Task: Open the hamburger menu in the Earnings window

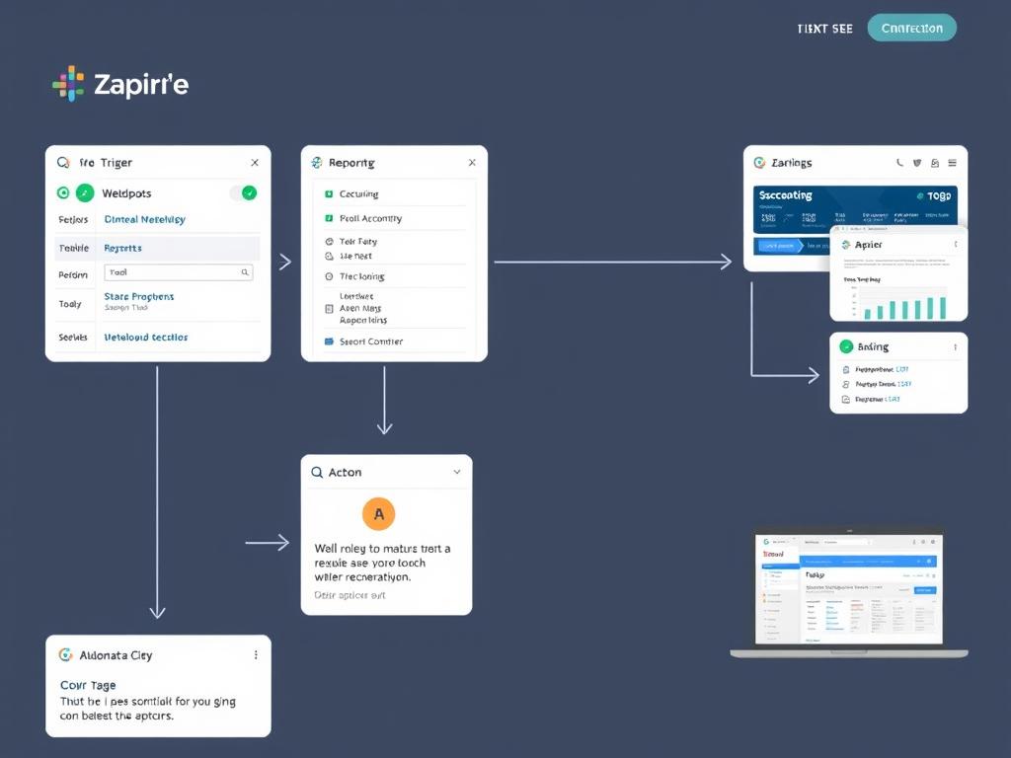Action: (x=952, y=163)
